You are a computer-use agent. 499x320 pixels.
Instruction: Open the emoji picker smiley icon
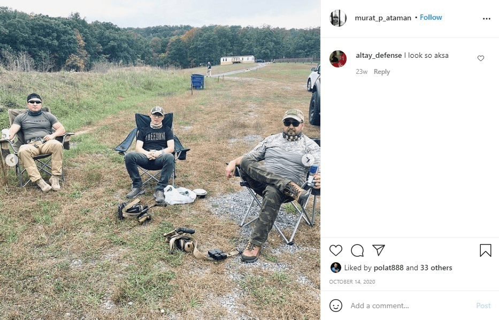[336, 306]
